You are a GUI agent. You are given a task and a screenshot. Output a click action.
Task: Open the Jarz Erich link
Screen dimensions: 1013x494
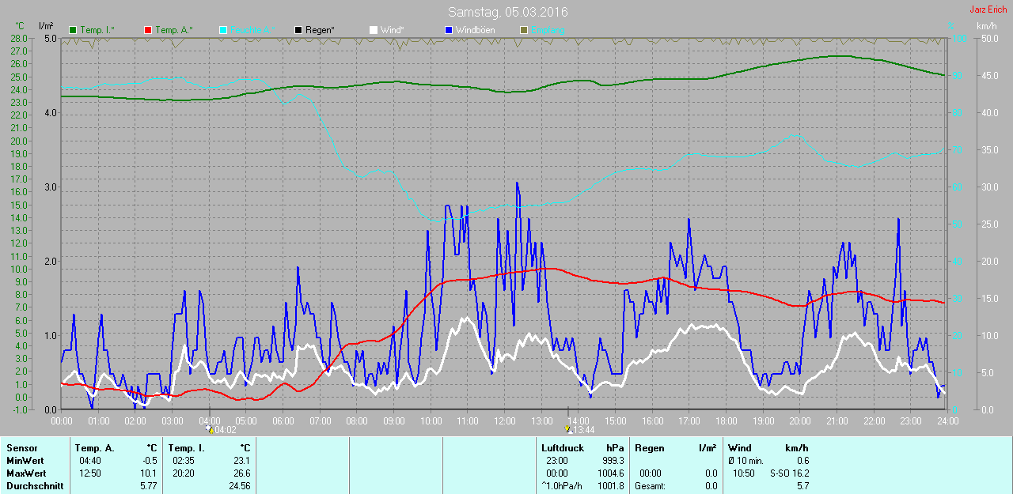click(x=988, y=9)
